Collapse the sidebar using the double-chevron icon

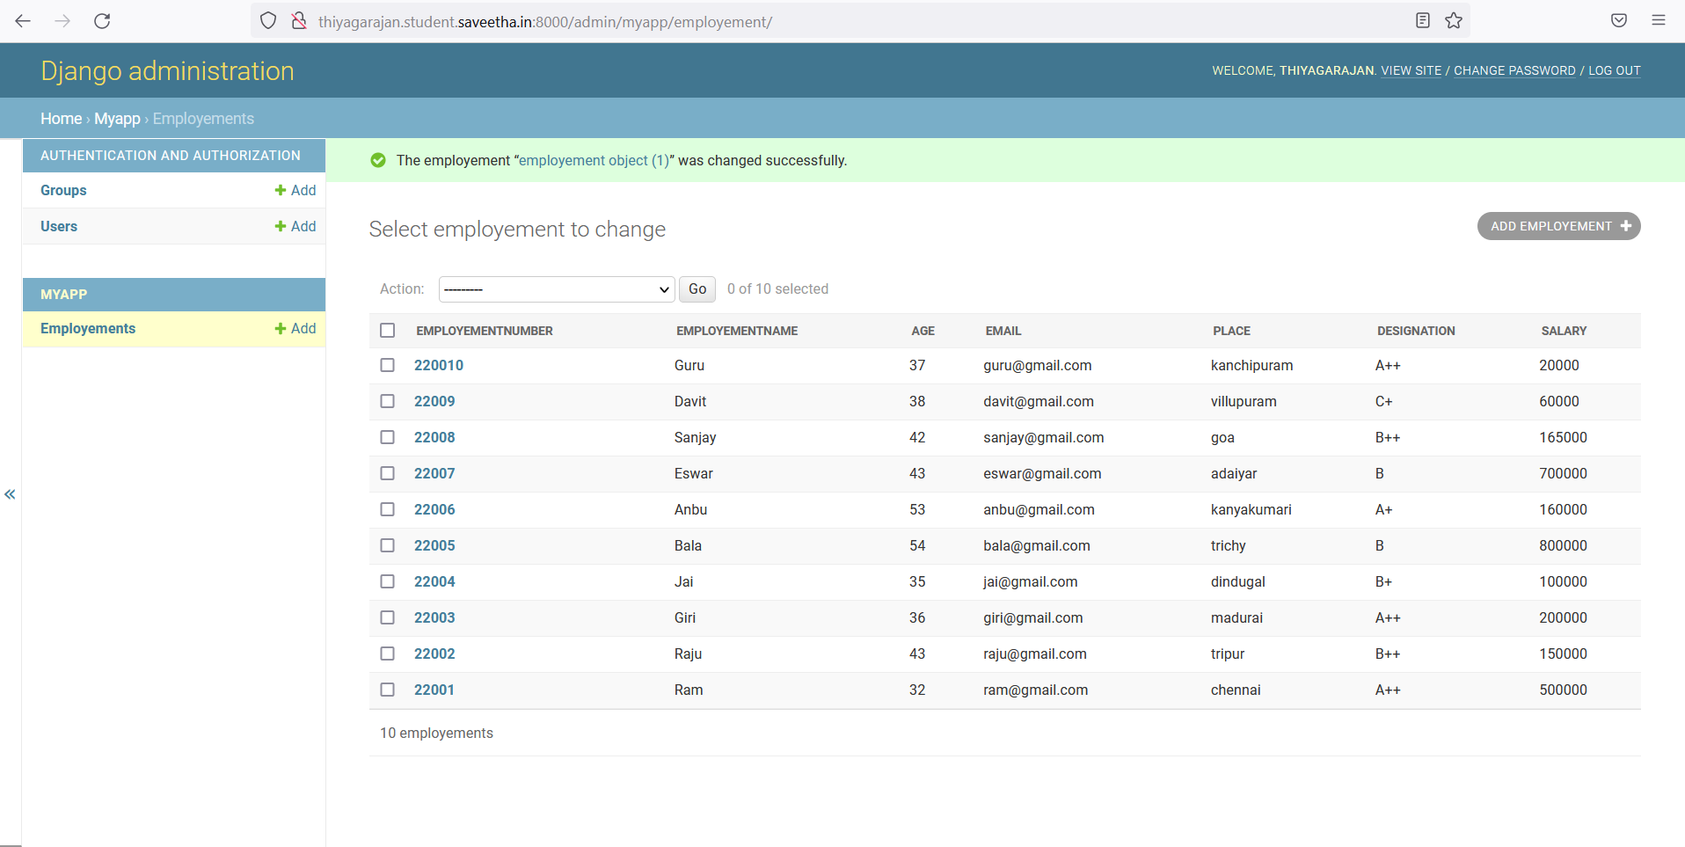click(x=10, y=494)
